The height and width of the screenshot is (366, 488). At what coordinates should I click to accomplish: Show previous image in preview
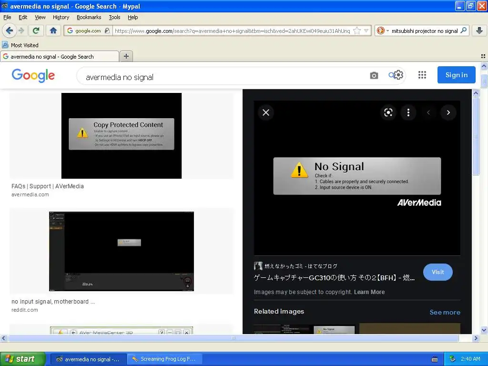pos(428,112)
